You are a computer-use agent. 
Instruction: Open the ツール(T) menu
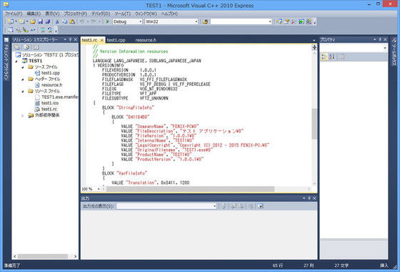(x=122, y=14)
